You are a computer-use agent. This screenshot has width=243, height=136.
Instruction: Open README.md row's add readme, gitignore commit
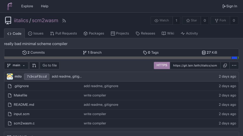tap(101, 105)
